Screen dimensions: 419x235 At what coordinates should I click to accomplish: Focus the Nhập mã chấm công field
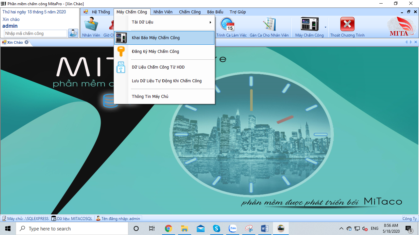(35, 33)
